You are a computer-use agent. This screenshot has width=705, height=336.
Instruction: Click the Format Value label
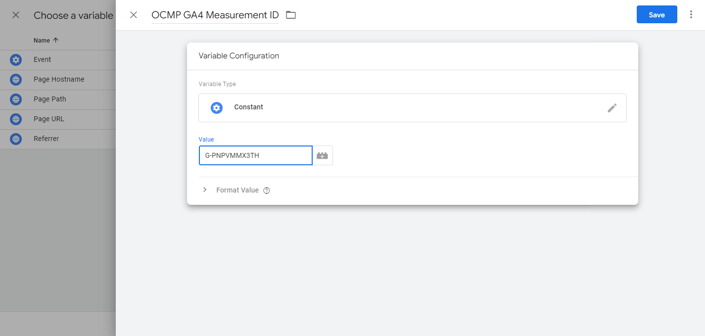click(x=237, y=190)
